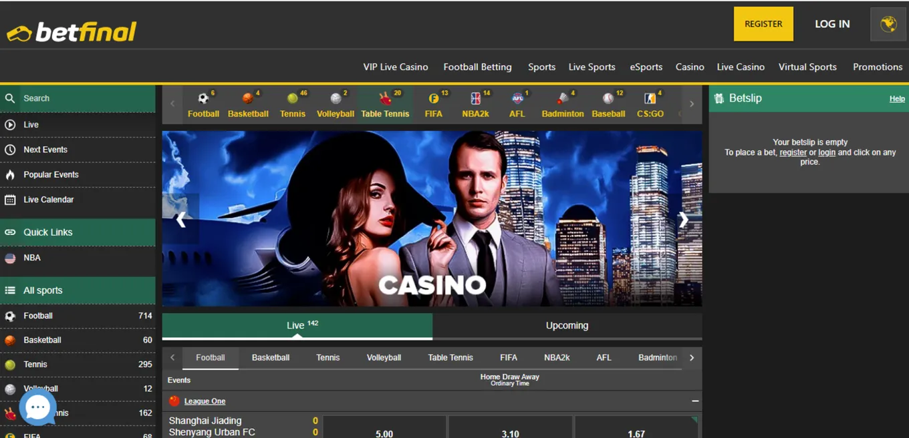Viewport: 909px width, 438px height.
Task: Click the search magnifier icon
Action: pyautogui.click(x=10, y=98)
